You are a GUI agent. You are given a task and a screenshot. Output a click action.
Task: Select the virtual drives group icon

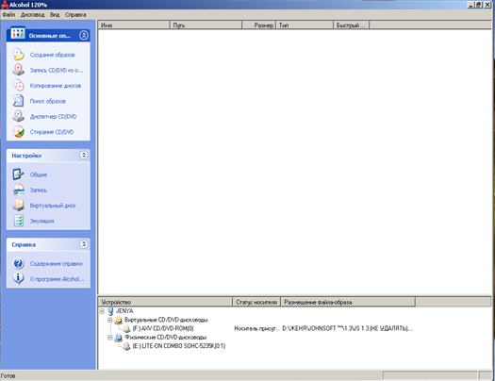click(119, 320)
